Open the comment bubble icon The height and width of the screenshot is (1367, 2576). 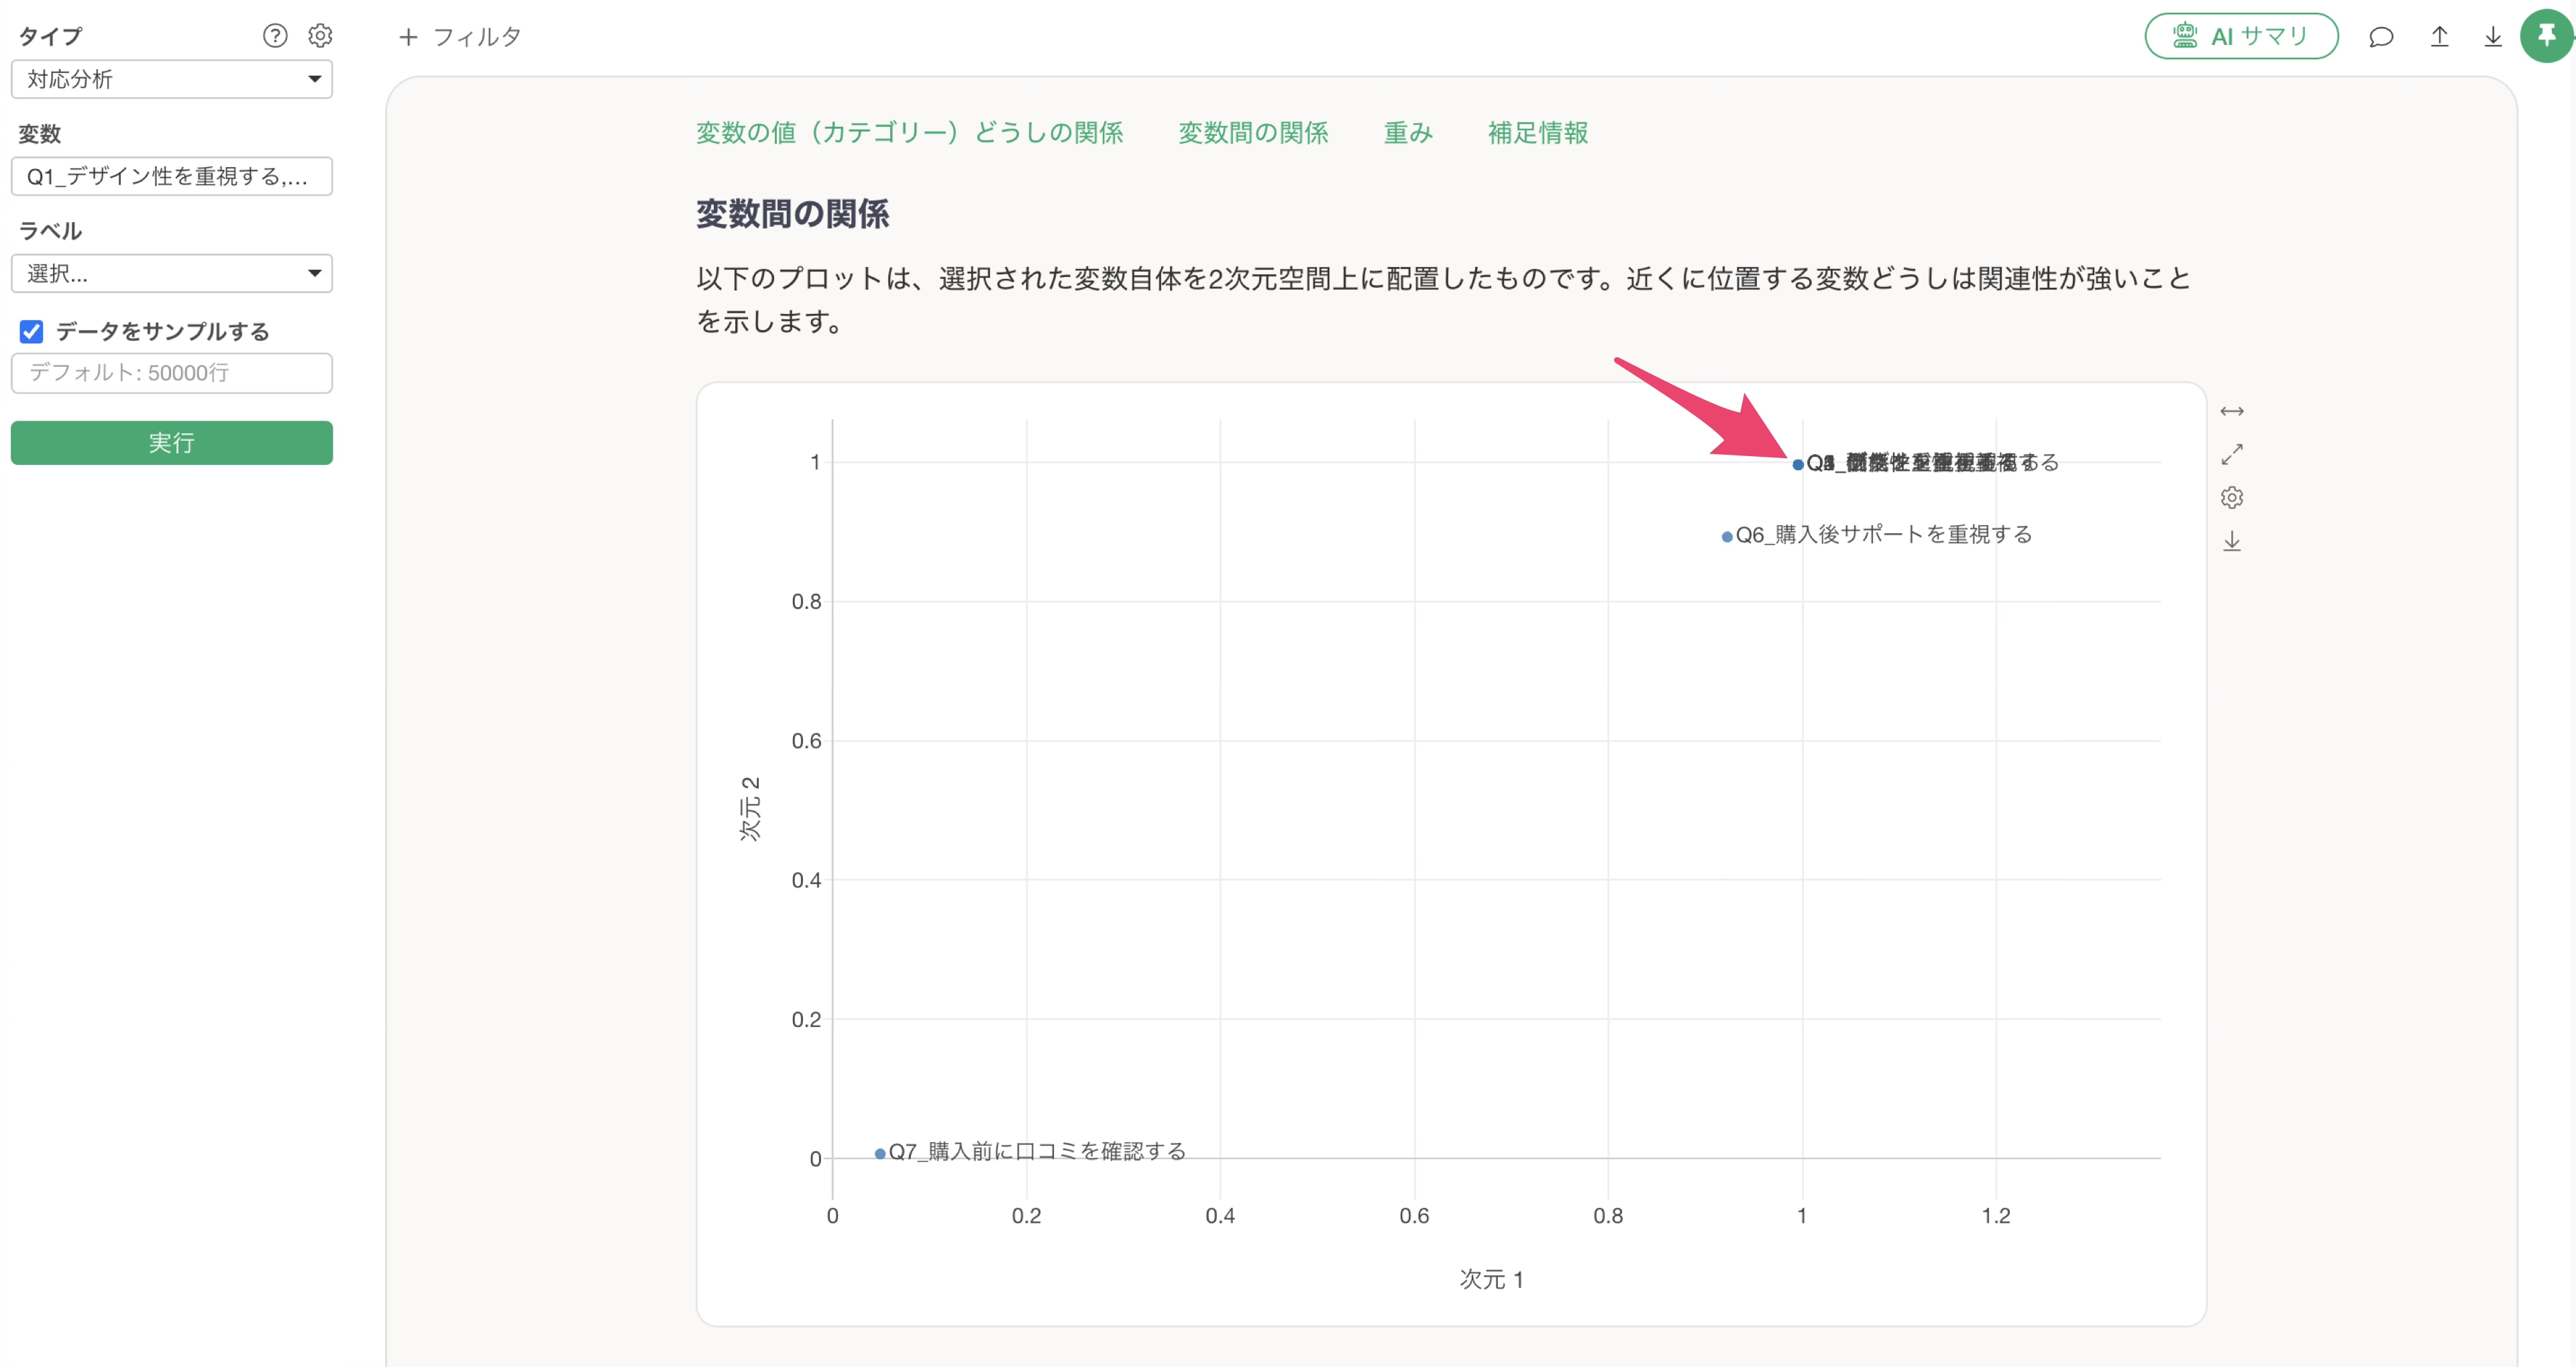(x=2381, y=37)
